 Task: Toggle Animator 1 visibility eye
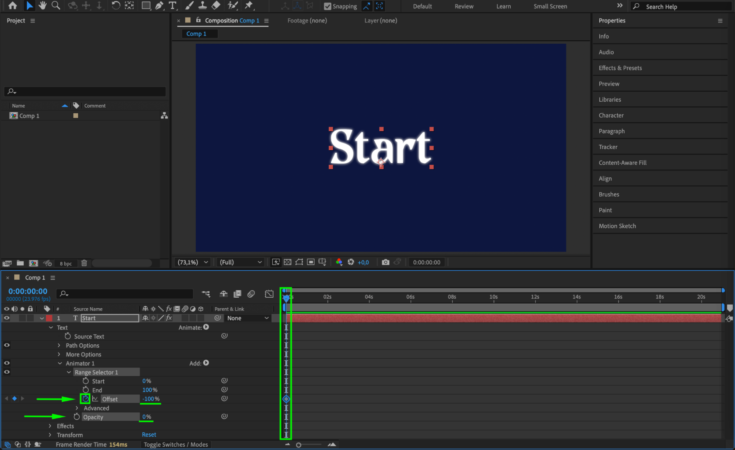(7, 363)
